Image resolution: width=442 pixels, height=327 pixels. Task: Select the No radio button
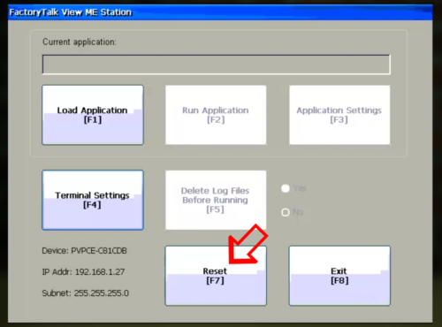click(x=286, y=212)
